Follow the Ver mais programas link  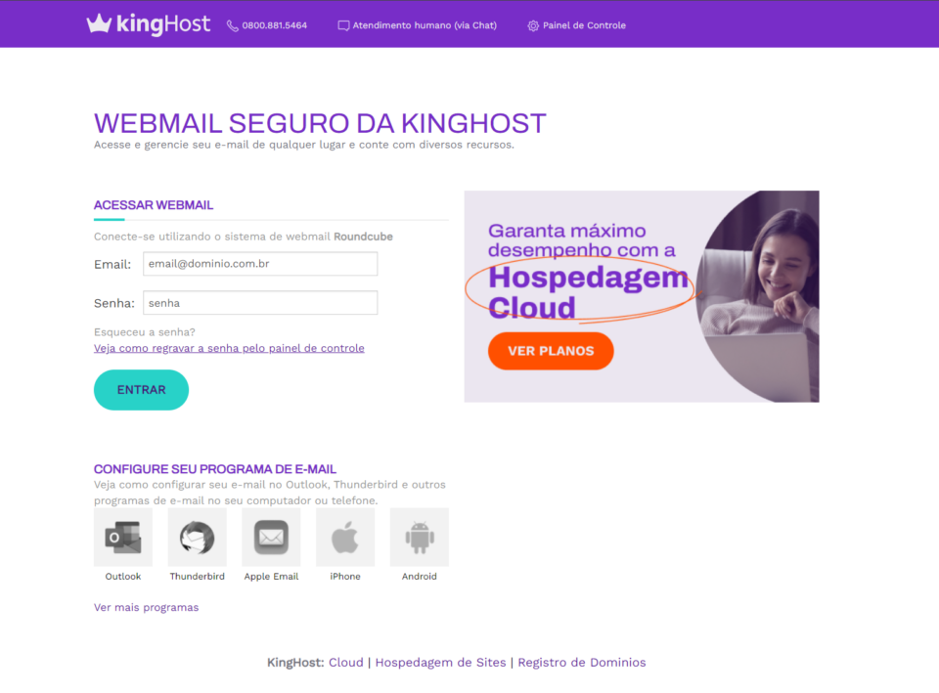click(146, 607)
